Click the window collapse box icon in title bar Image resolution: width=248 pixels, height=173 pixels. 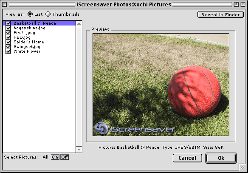(243, 4)
